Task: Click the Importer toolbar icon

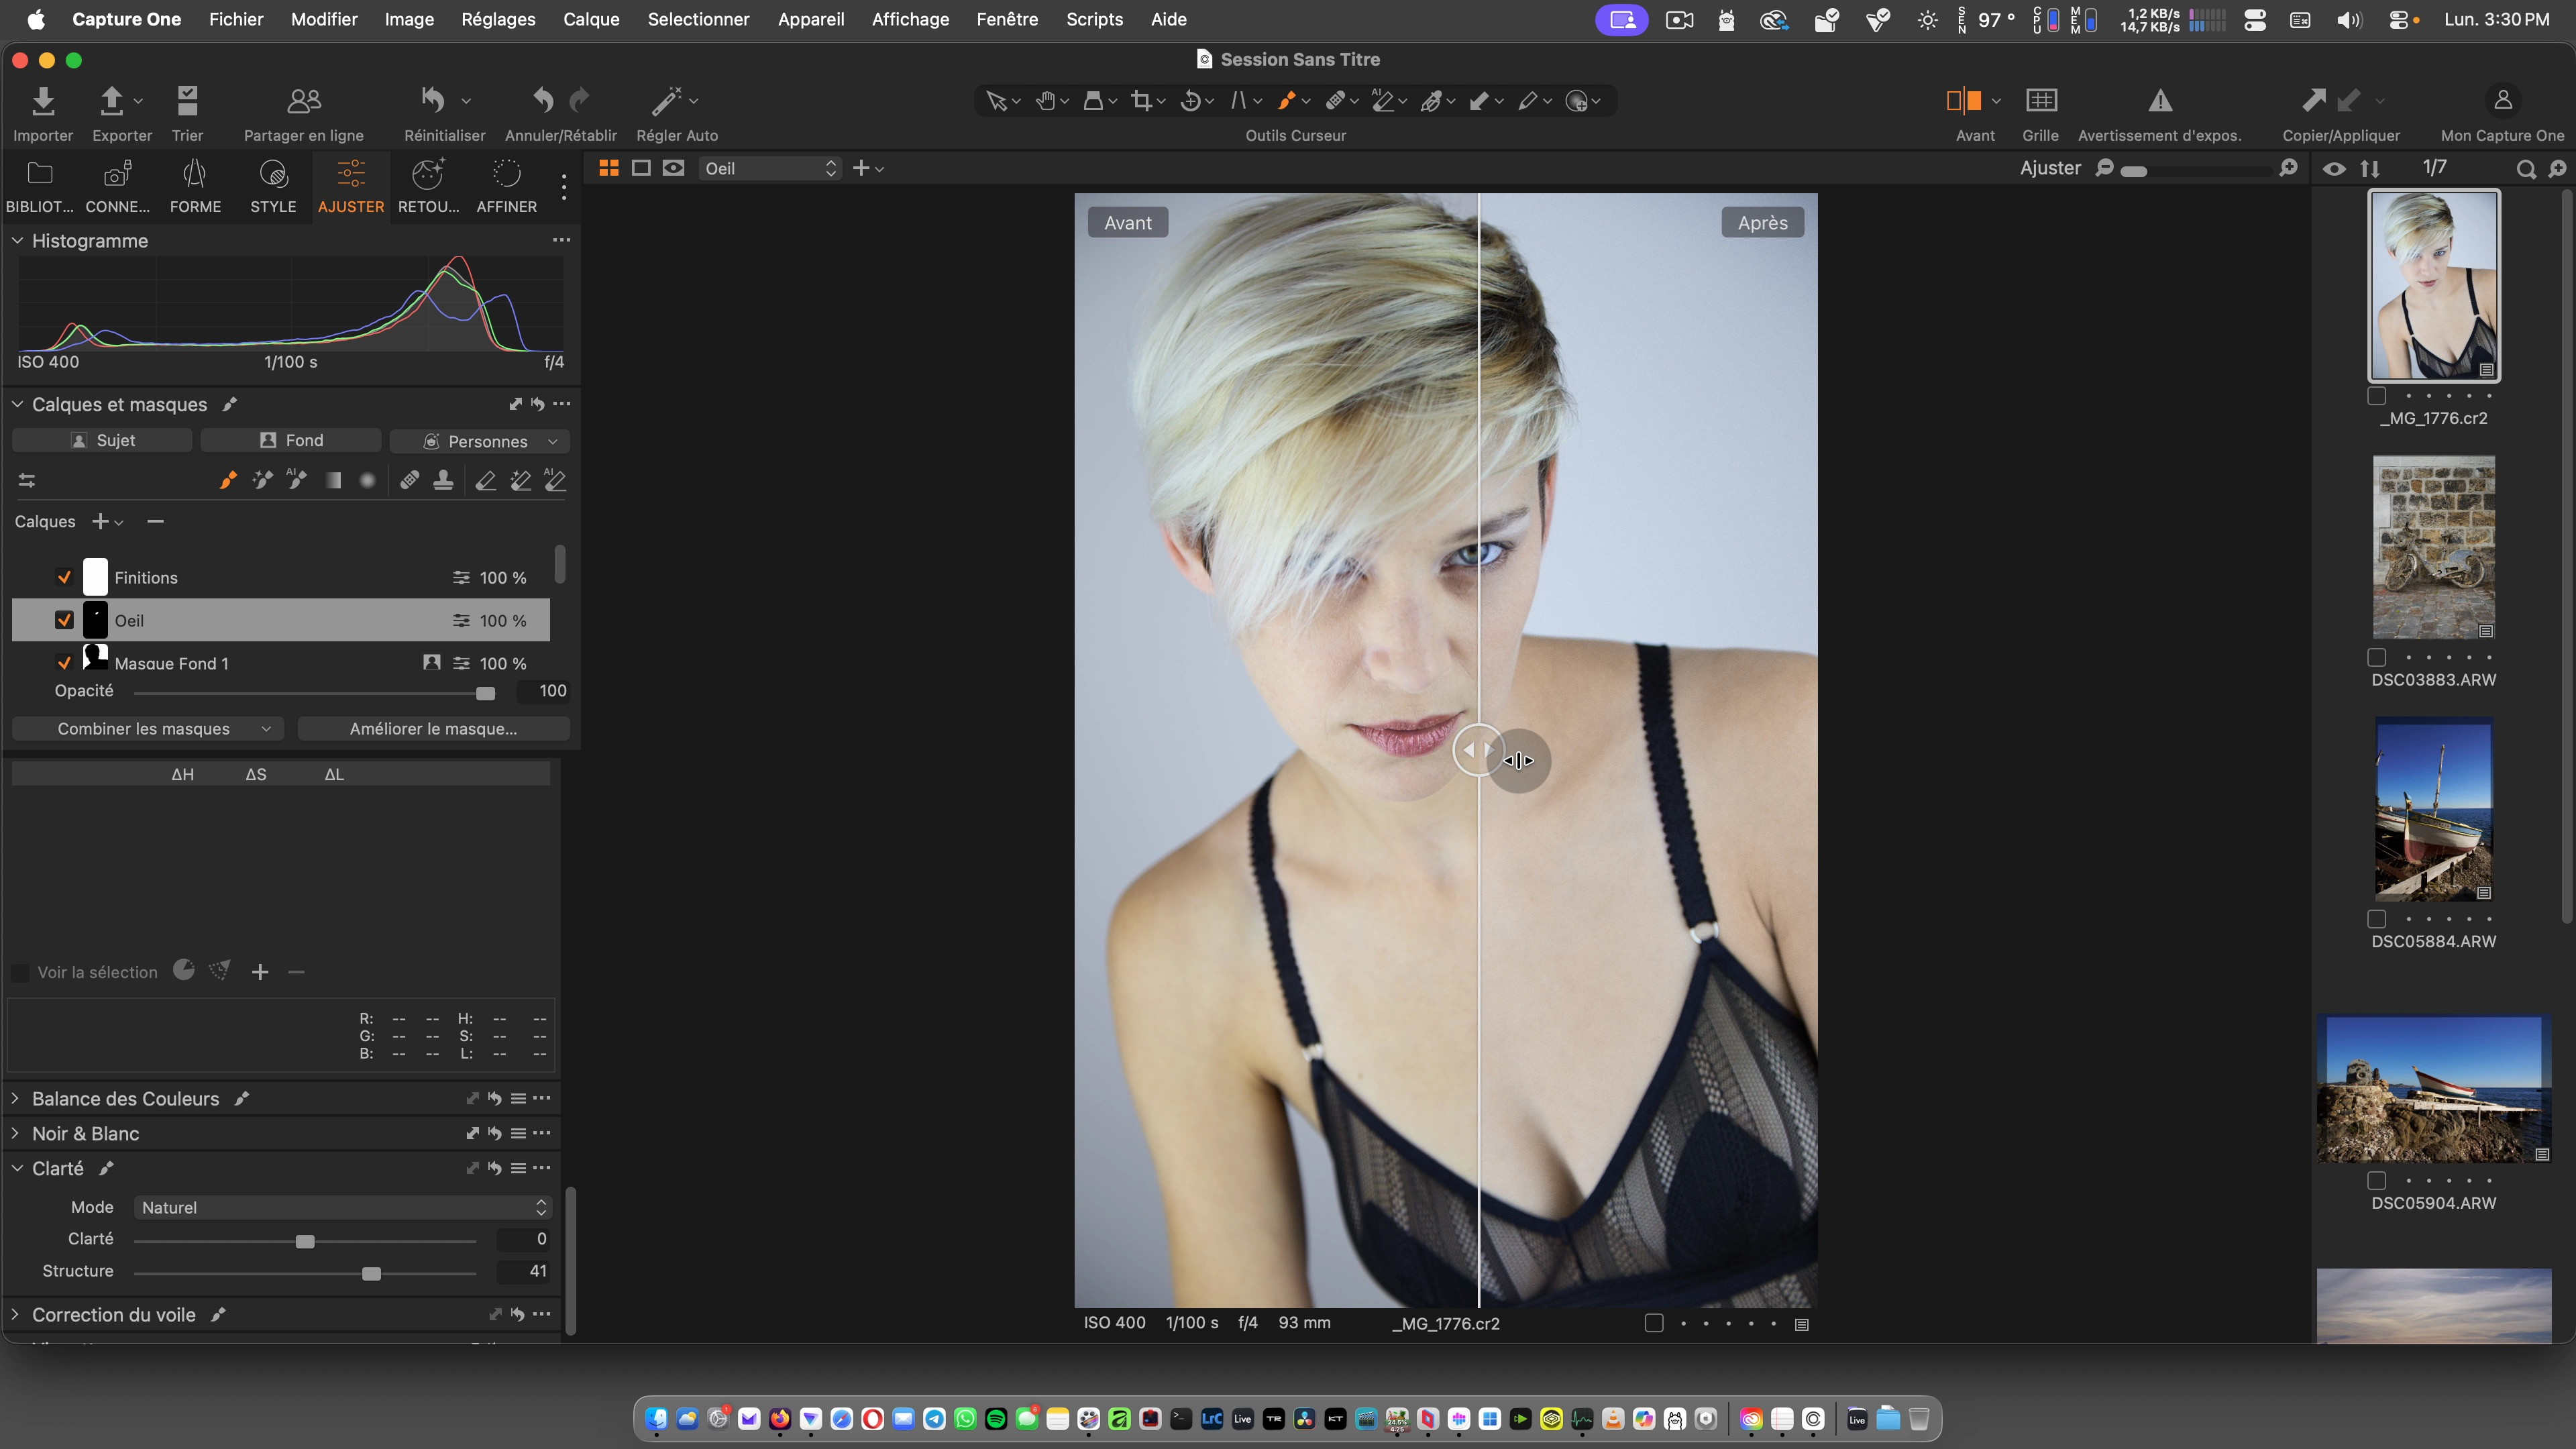Action: (x=42, y=101)
